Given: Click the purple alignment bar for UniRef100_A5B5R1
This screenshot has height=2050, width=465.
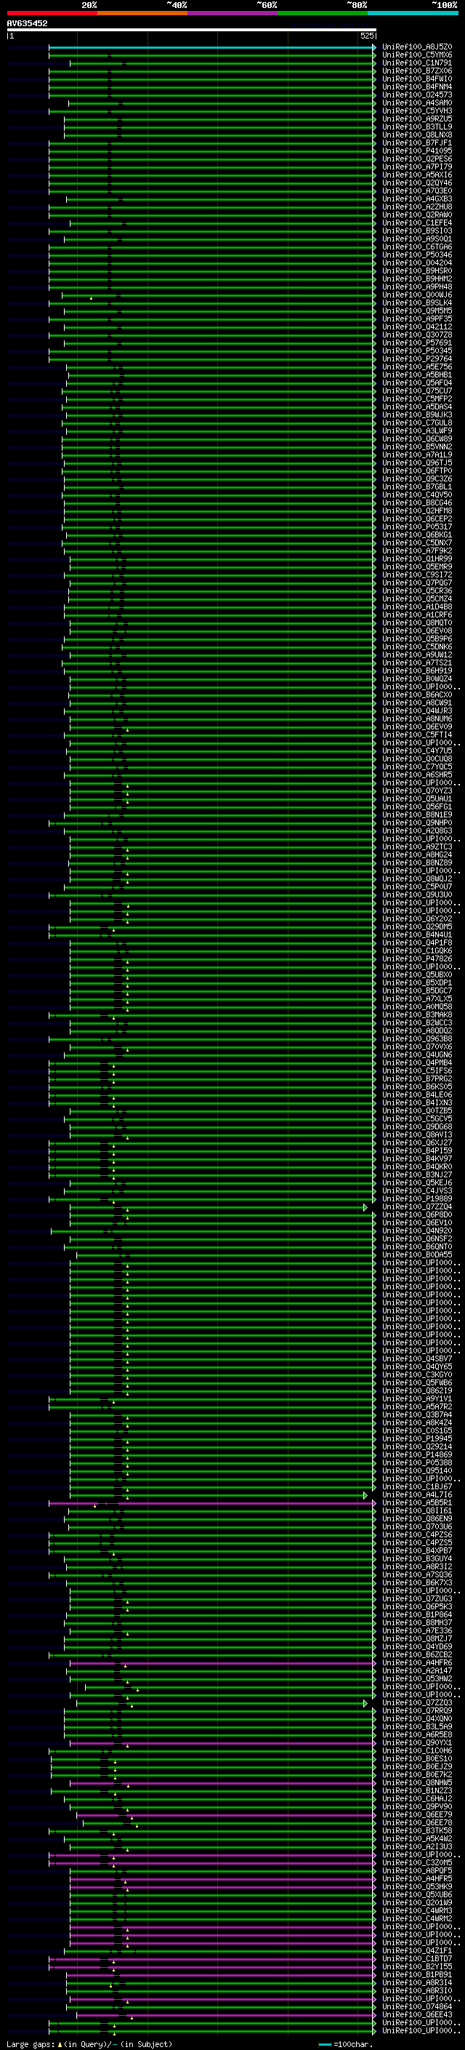Looking at the screenshot, I should pos(211,1504).
